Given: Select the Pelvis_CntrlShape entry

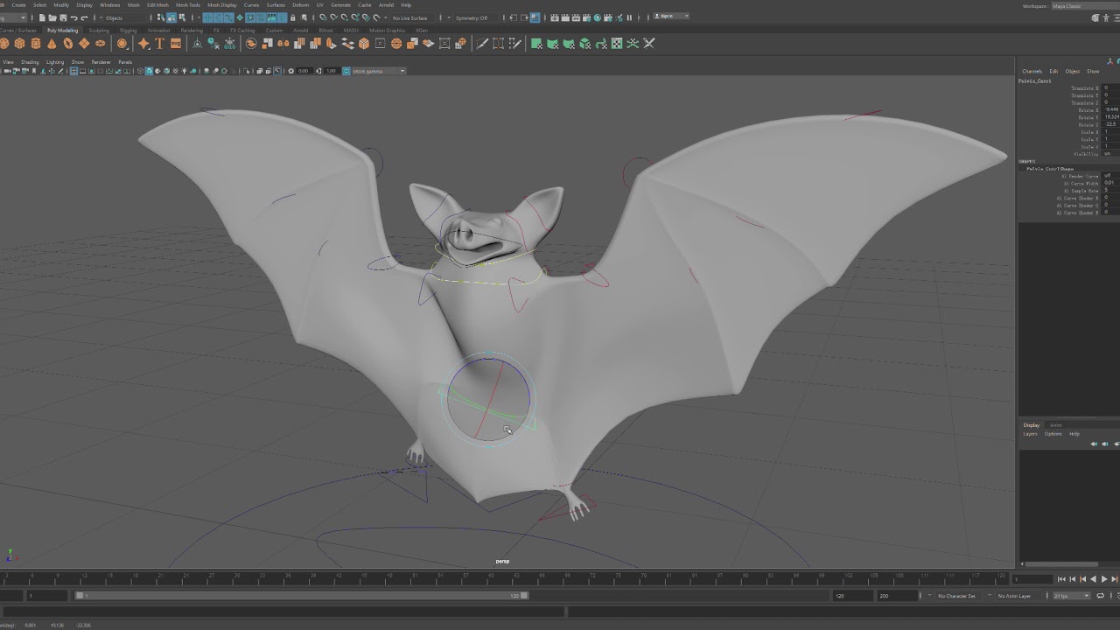Looking at the screenshot, I should [1050, 169].
